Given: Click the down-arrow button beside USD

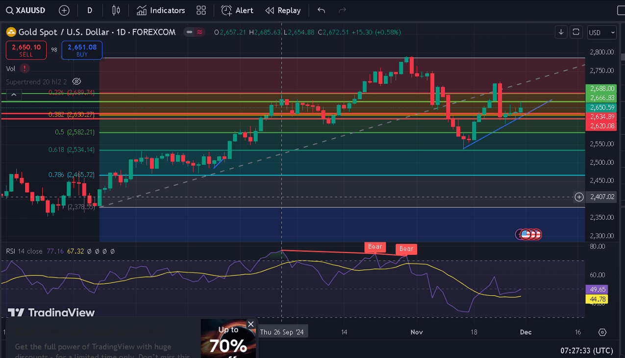Looking at the screenshot, I should [561, 32].
